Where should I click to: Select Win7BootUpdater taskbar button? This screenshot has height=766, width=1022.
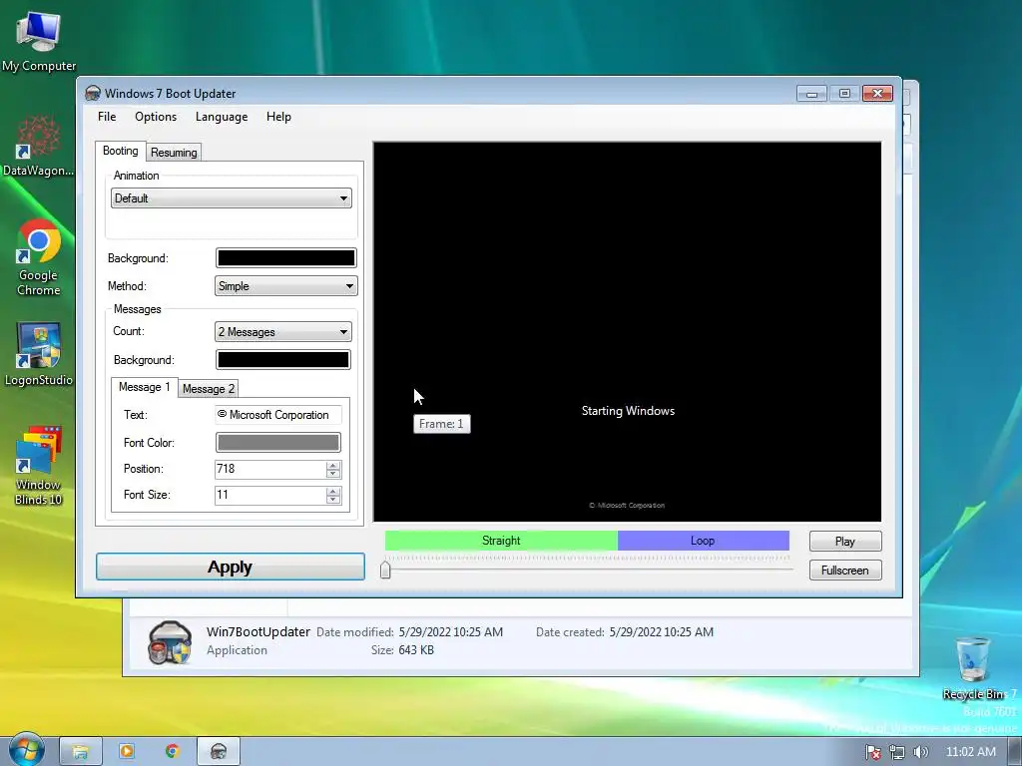tap(219, 752)
